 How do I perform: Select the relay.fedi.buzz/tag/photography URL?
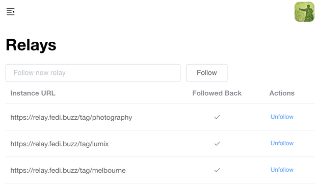click(71, 117)
